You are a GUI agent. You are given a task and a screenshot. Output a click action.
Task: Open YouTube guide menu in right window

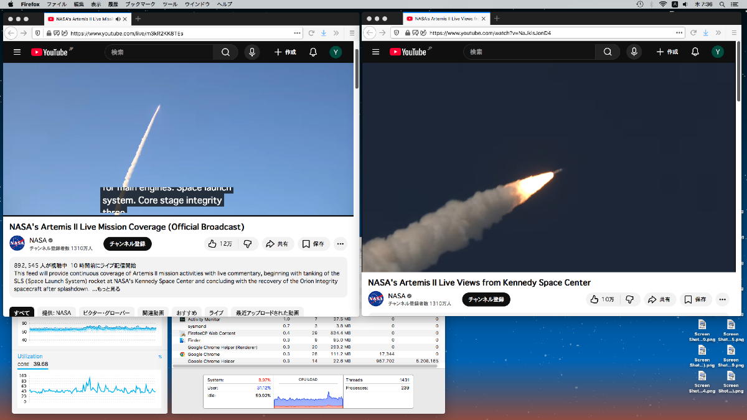click(375, 52)
